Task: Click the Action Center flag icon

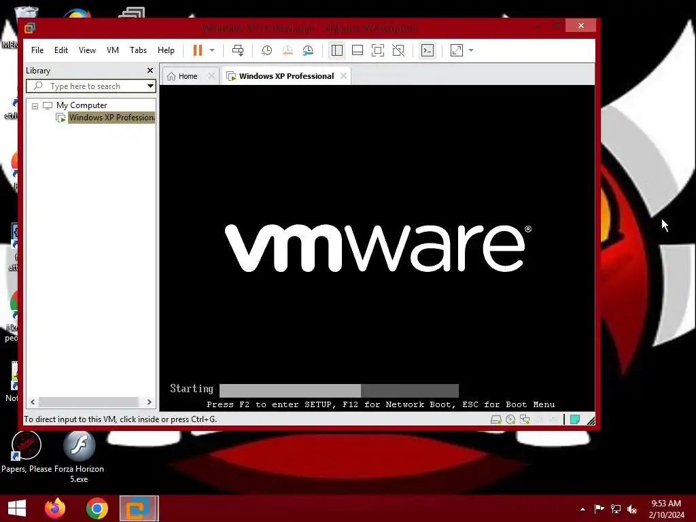Action: (599, 508)
